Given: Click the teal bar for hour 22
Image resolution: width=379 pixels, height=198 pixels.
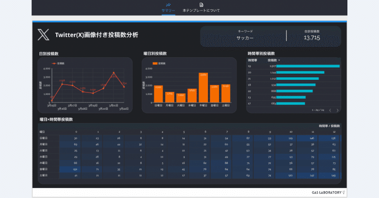Looking at the screenshot, I should coord(294,91).
